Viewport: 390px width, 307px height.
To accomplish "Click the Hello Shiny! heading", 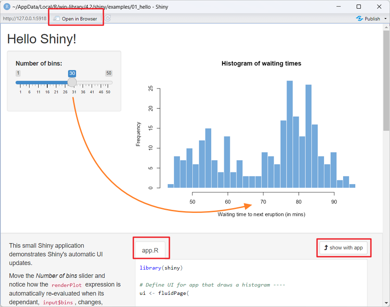I will pos(42,39).
